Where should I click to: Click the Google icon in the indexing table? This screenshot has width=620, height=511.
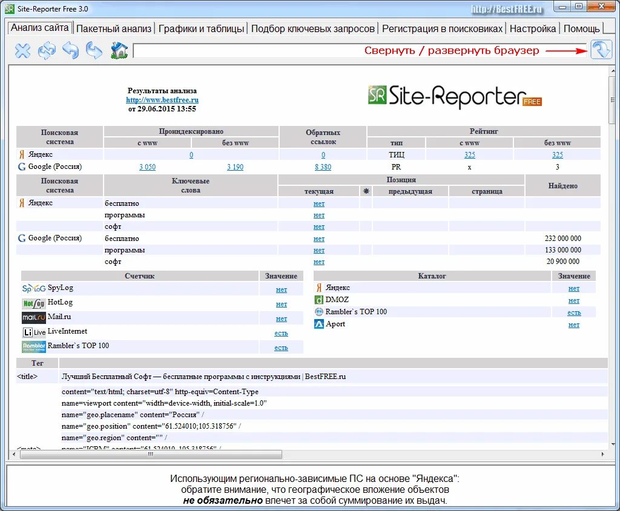[22, 166]
